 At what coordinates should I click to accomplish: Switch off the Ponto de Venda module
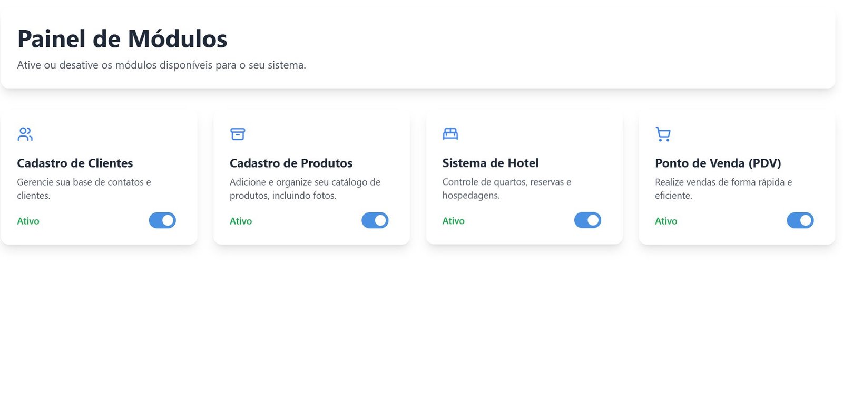point(800,220)
